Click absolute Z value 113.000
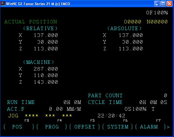The image size is (174, 137). (x=131, y=49)
